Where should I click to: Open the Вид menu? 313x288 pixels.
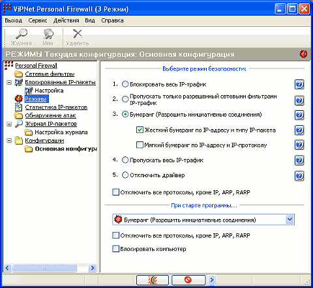(x=90, y=21)
